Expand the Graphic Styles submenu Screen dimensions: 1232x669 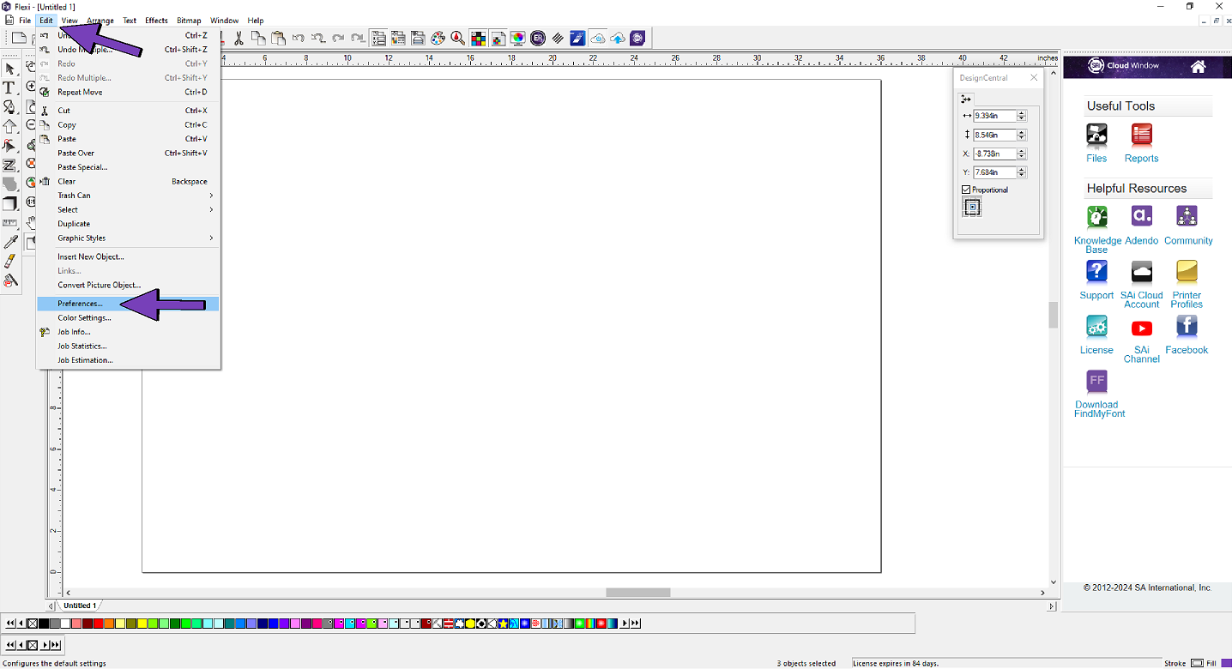(x=129, y=238)
